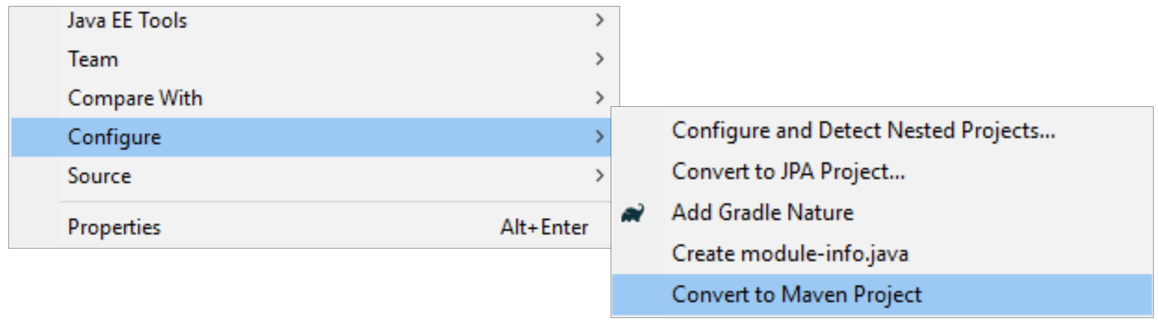This screenshot has width=1158, height=324.
Task: Click the Compare With submenu arrow
Action: tap(600, 98)
